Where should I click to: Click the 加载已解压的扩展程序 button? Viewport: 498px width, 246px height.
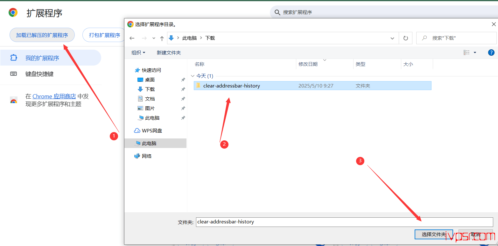42,35
